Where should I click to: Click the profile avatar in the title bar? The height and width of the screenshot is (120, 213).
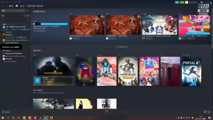point(187,2)
